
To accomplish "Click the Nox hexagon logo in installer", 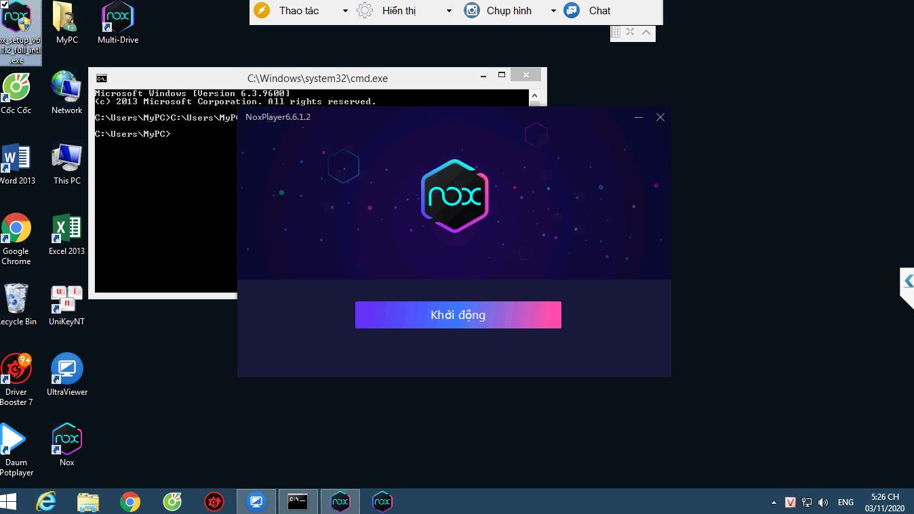I will click(455, 196).
